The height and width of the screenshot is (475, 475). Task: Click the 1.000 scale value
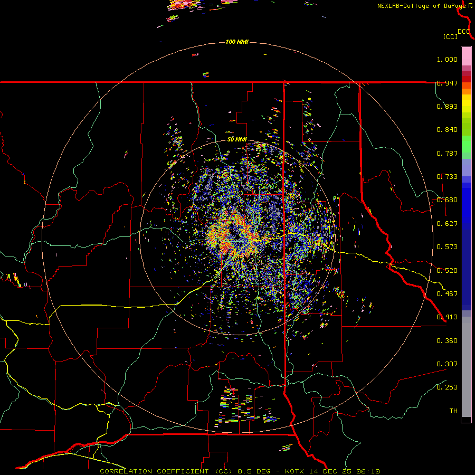coord(447,59)
